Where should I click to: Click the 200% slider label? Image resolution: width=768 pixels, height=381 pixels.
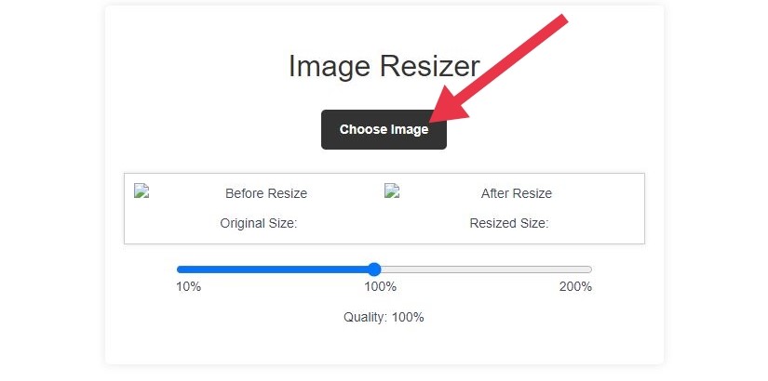[x=575, y=286]
